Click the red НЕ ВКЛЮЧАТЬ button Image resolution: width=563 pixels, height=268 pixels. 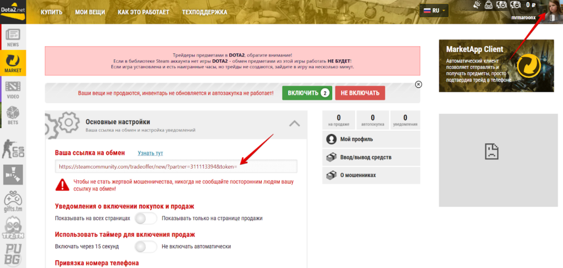360,93
